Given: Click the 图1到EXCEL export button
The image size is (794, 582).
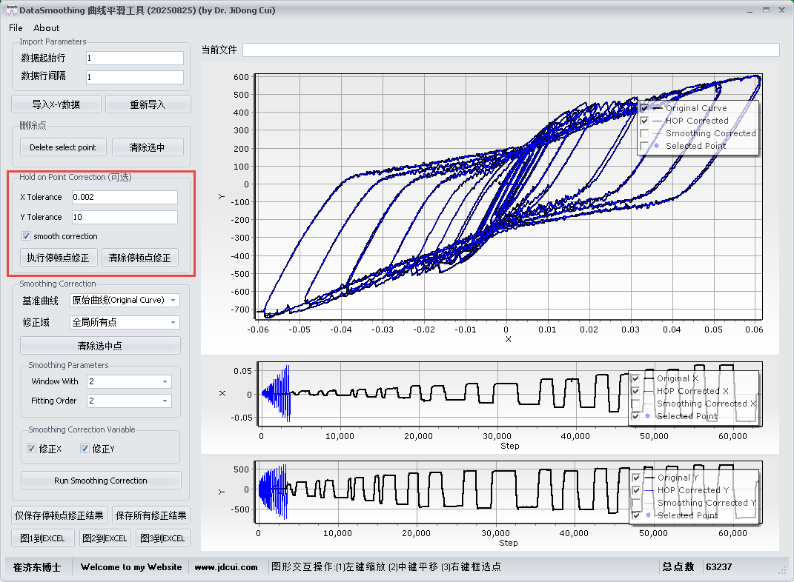Looking at the screenshot, I should coord(42,538).
